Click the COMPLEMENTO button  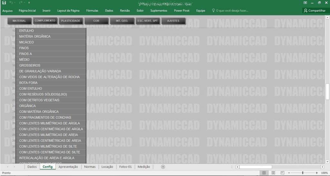pyautogui.click(x=45, y=20)
